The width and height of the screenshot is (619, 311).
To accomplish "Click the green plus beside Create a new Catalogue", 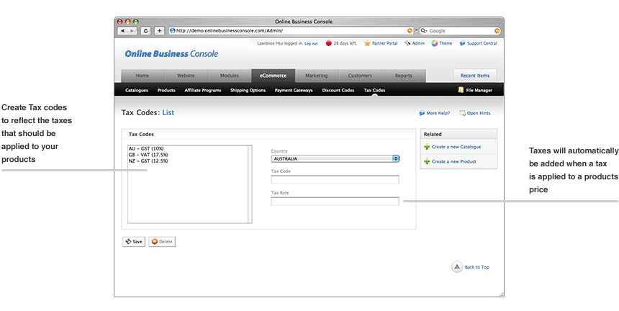I will pos(427,147).
